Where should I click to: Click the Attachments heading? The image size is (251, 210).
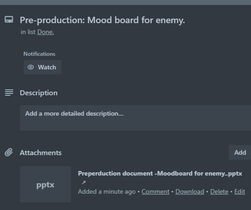(x=40, y=153)
